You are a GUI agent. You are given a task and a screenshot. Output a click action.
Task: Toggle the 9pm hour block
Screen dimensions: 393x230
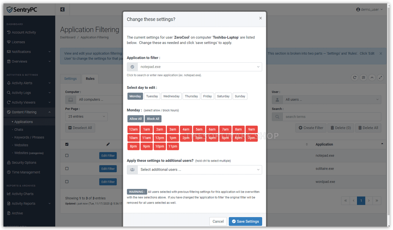(146, 146)
